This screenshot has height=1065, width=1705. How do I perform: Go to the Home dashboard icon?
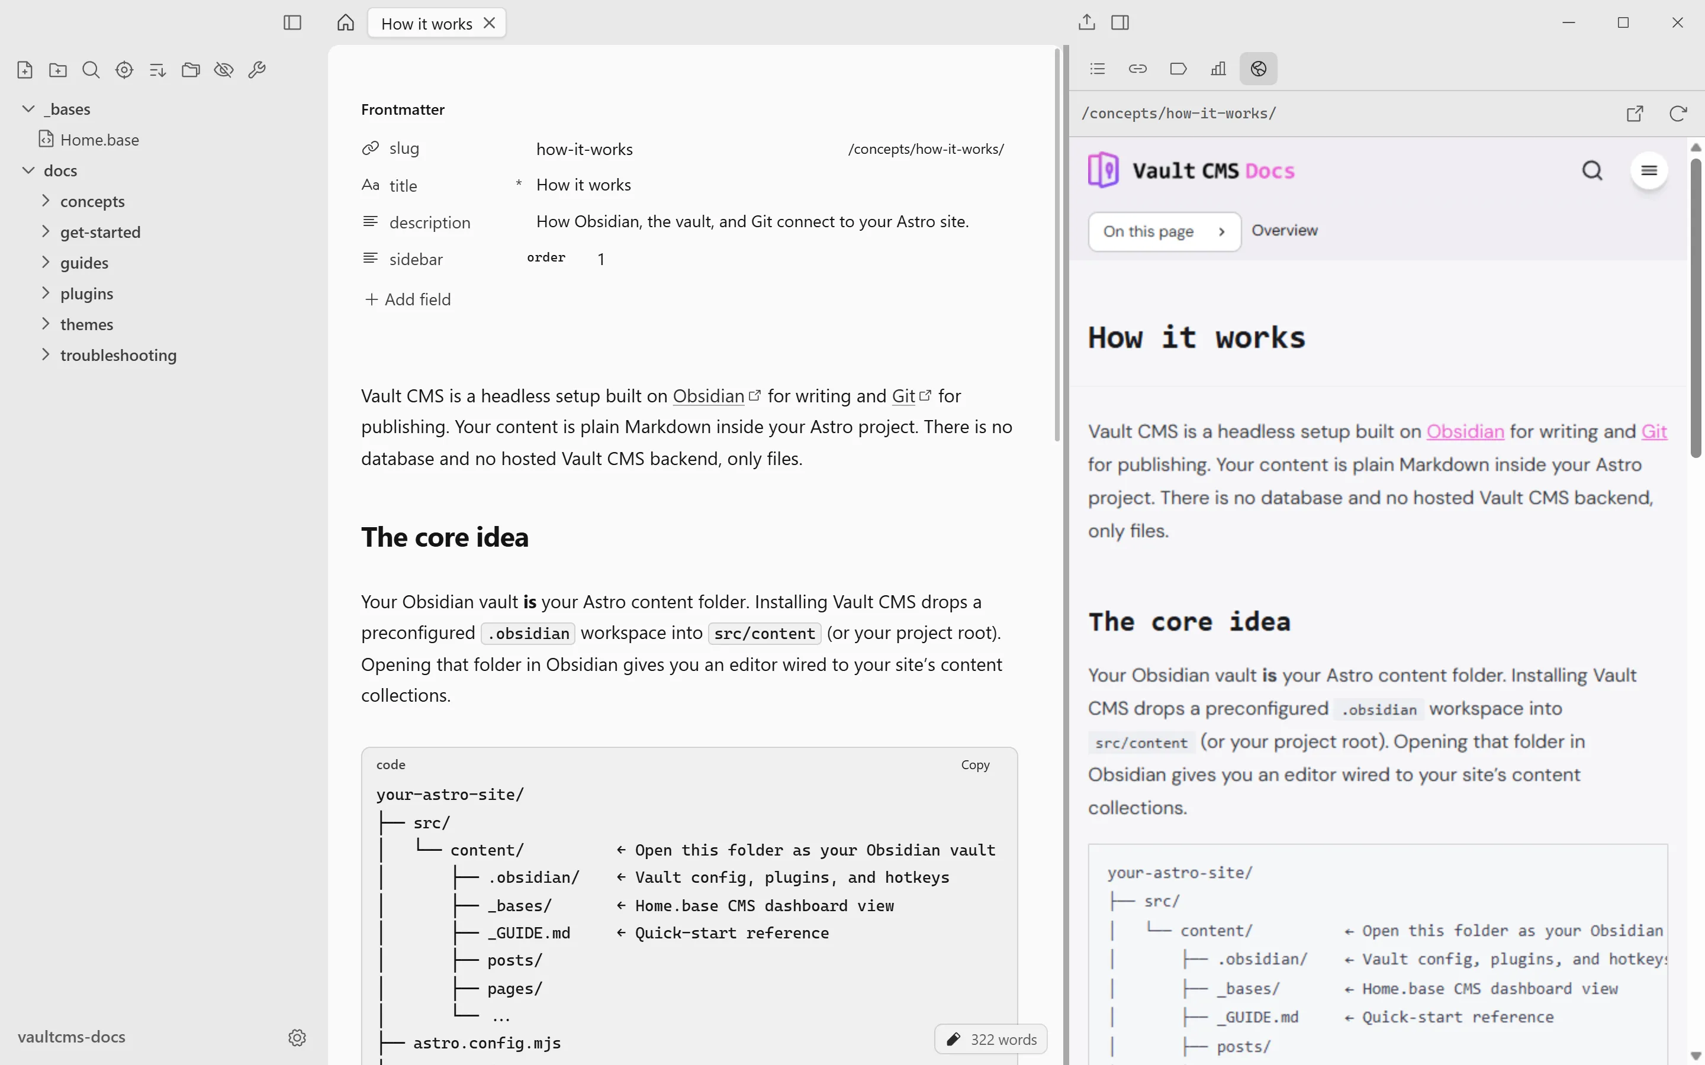click(x=345, y=22)
